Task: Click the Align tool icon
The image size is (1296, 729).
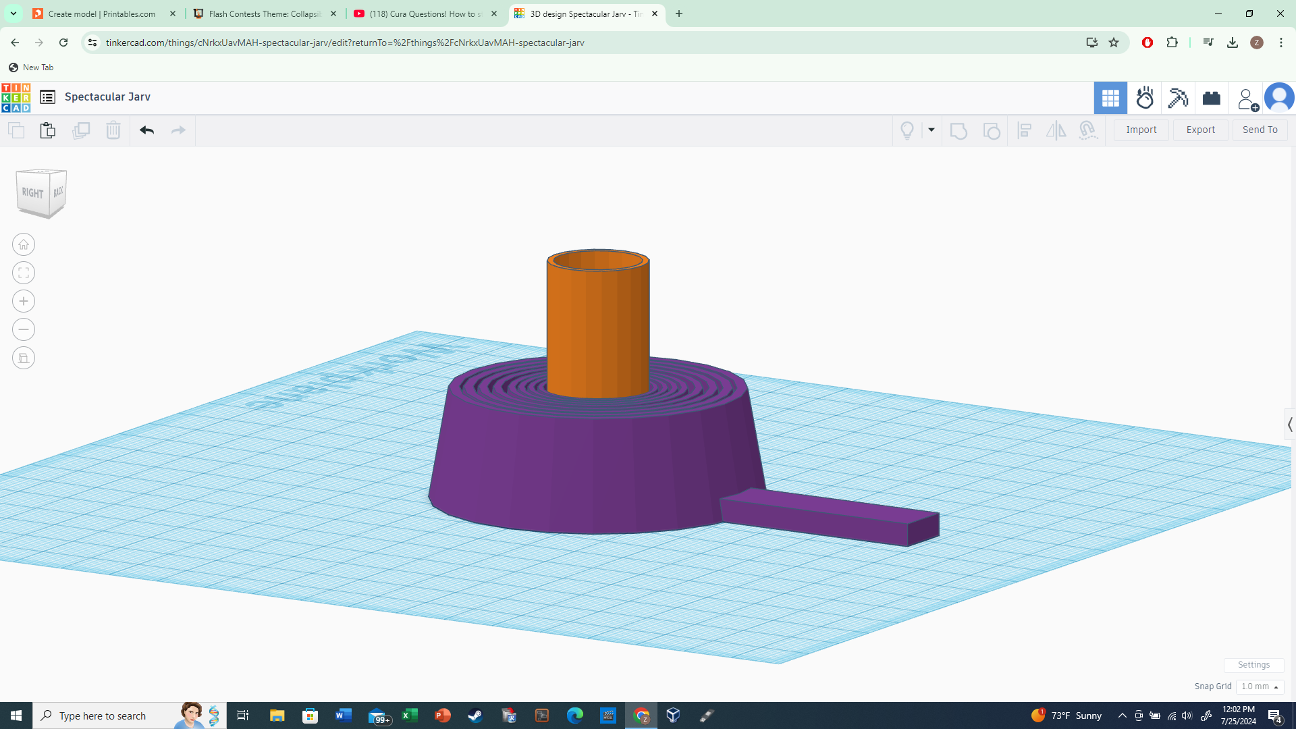Action: coord(1025,130)
